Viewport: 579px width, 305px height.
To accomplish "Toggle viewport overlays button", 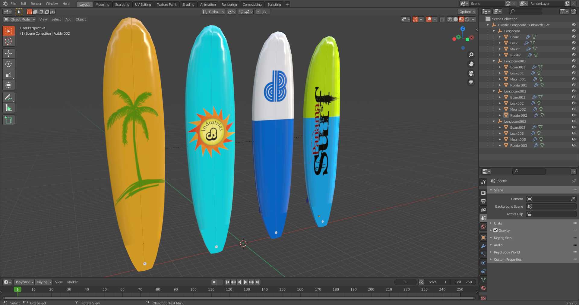I will 429,19.
